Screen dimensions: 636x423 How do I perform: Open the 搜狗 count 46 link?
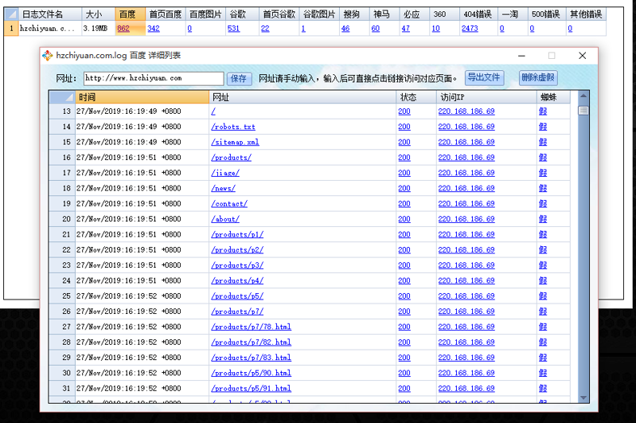tap(345, 29)
